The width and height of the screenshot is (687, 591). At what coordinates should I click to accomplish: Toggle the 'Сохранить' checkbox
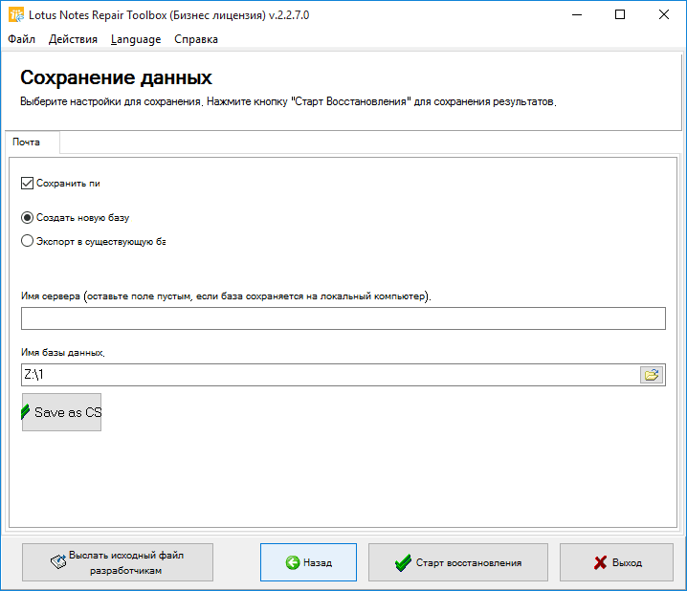click(27, 183)
